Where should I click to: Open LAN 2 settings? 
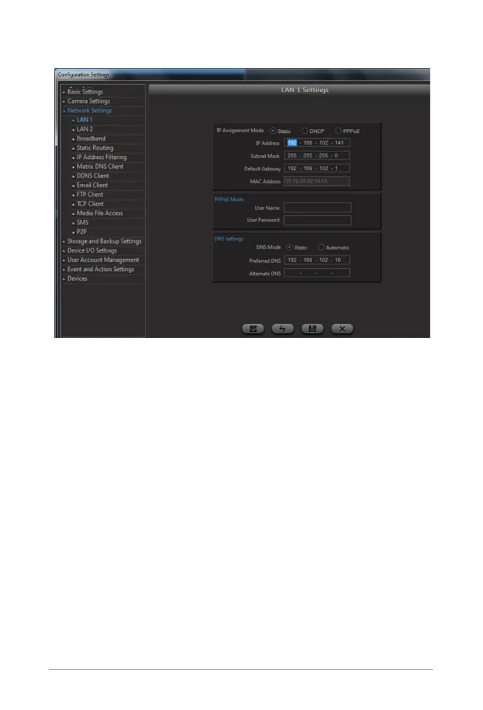point(85,129)
